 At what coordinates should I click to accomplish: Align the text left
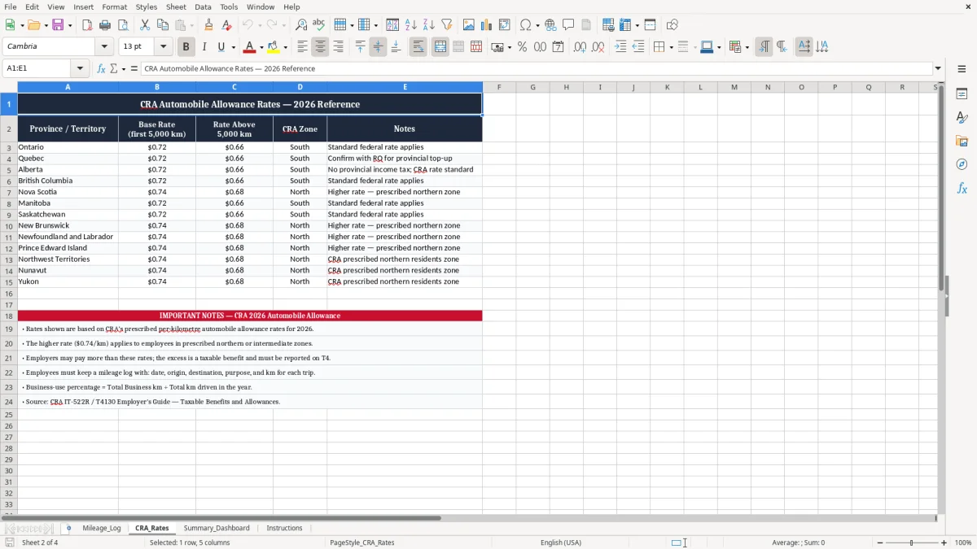tap(302, 47)
